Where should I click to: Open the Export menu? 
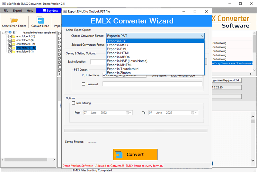[x=18, y=11]
